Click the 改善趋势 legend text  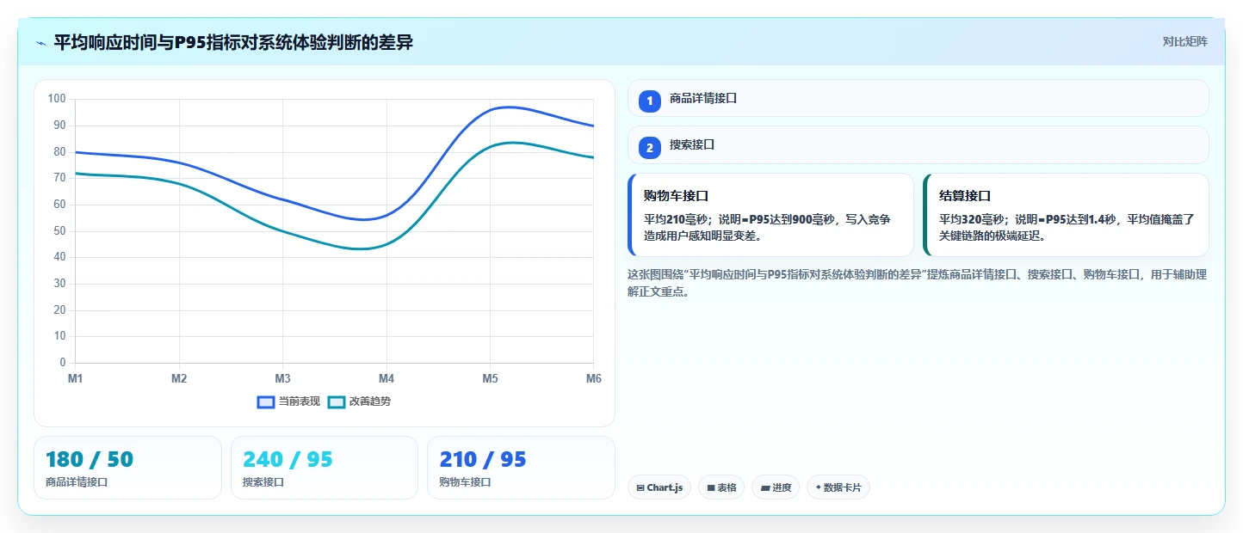[370, 401]
